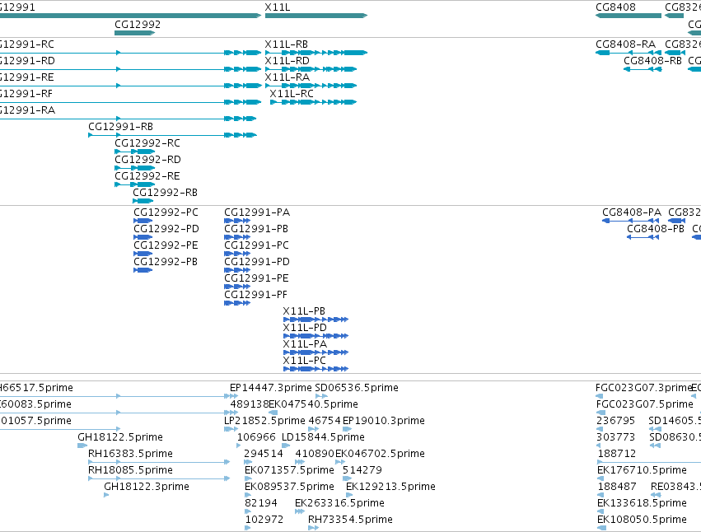Select protein label CG8408-PB

click(x=656, y=229)
